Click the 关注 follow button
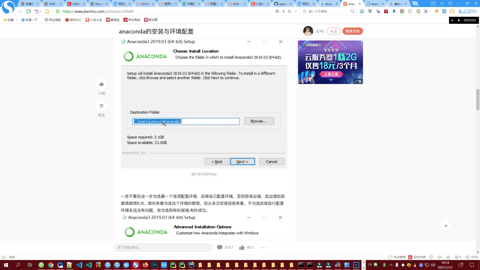The image size is (480, 270). 334,31
